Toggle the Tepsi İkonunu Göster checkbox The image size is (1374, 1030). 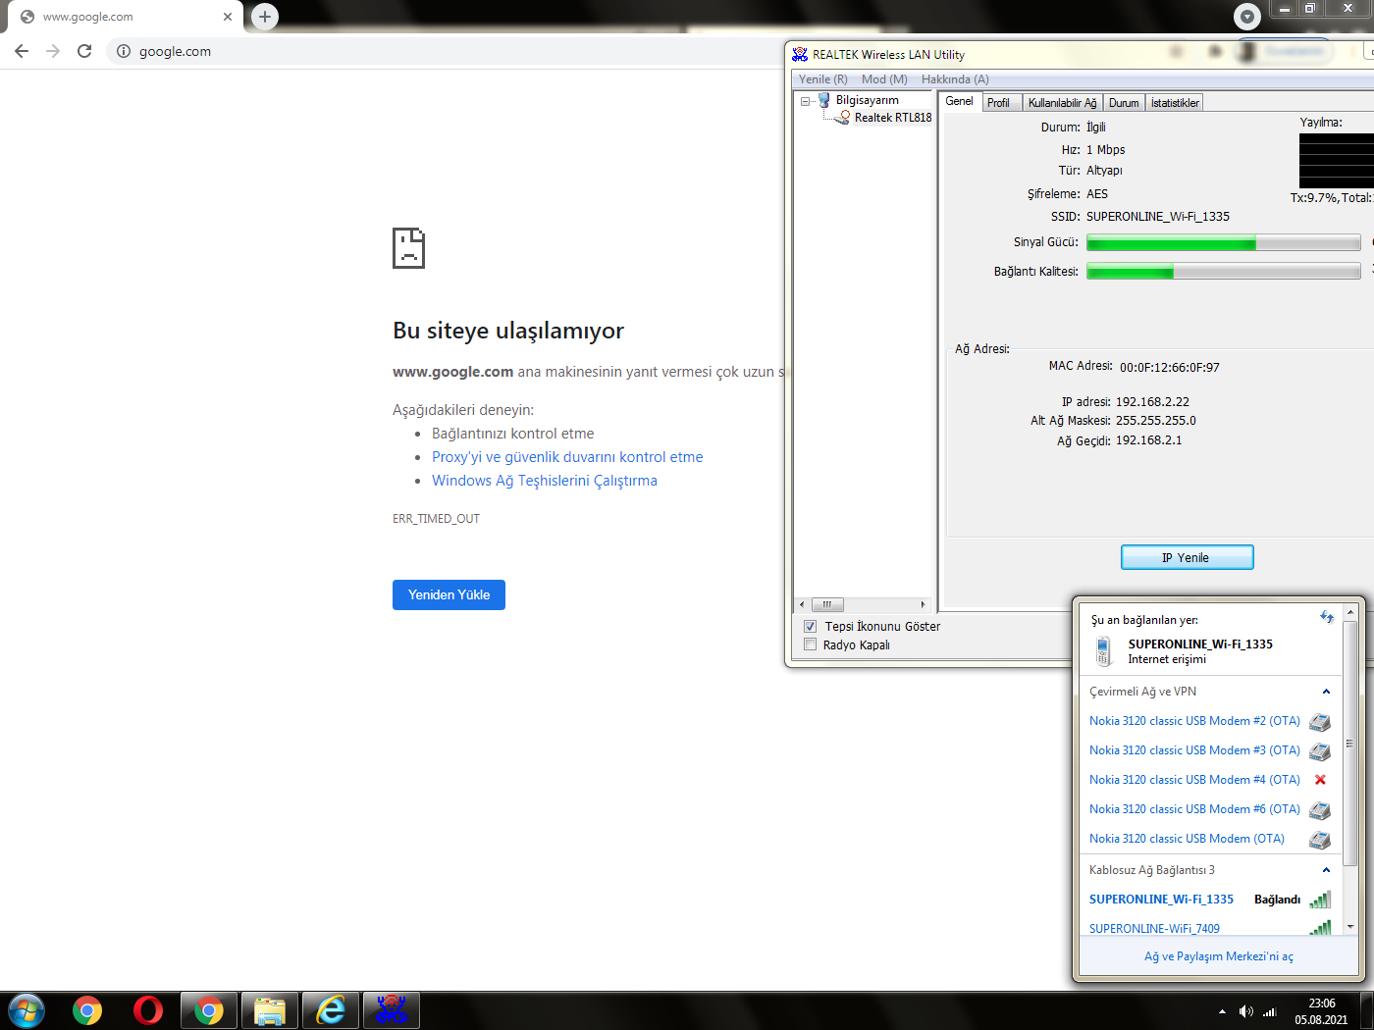pyautogui.click(x=811, y=626)
